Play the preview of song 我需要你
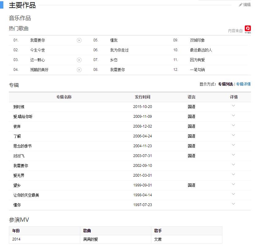Screen dimensions: 257x246 point(78,40)
